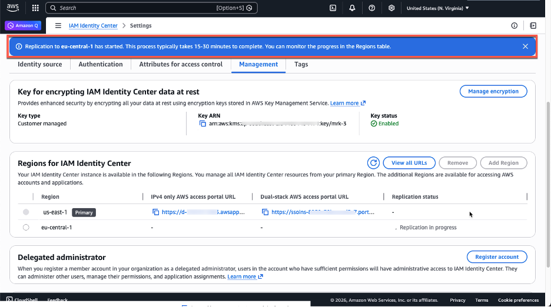Open the Amazon Q panel

23,26
